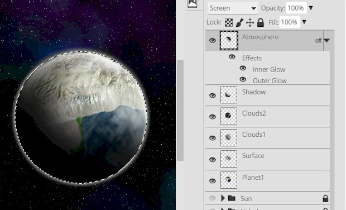
Task: Toggle visibility of the Inner Glow effect
Action: 243,68
